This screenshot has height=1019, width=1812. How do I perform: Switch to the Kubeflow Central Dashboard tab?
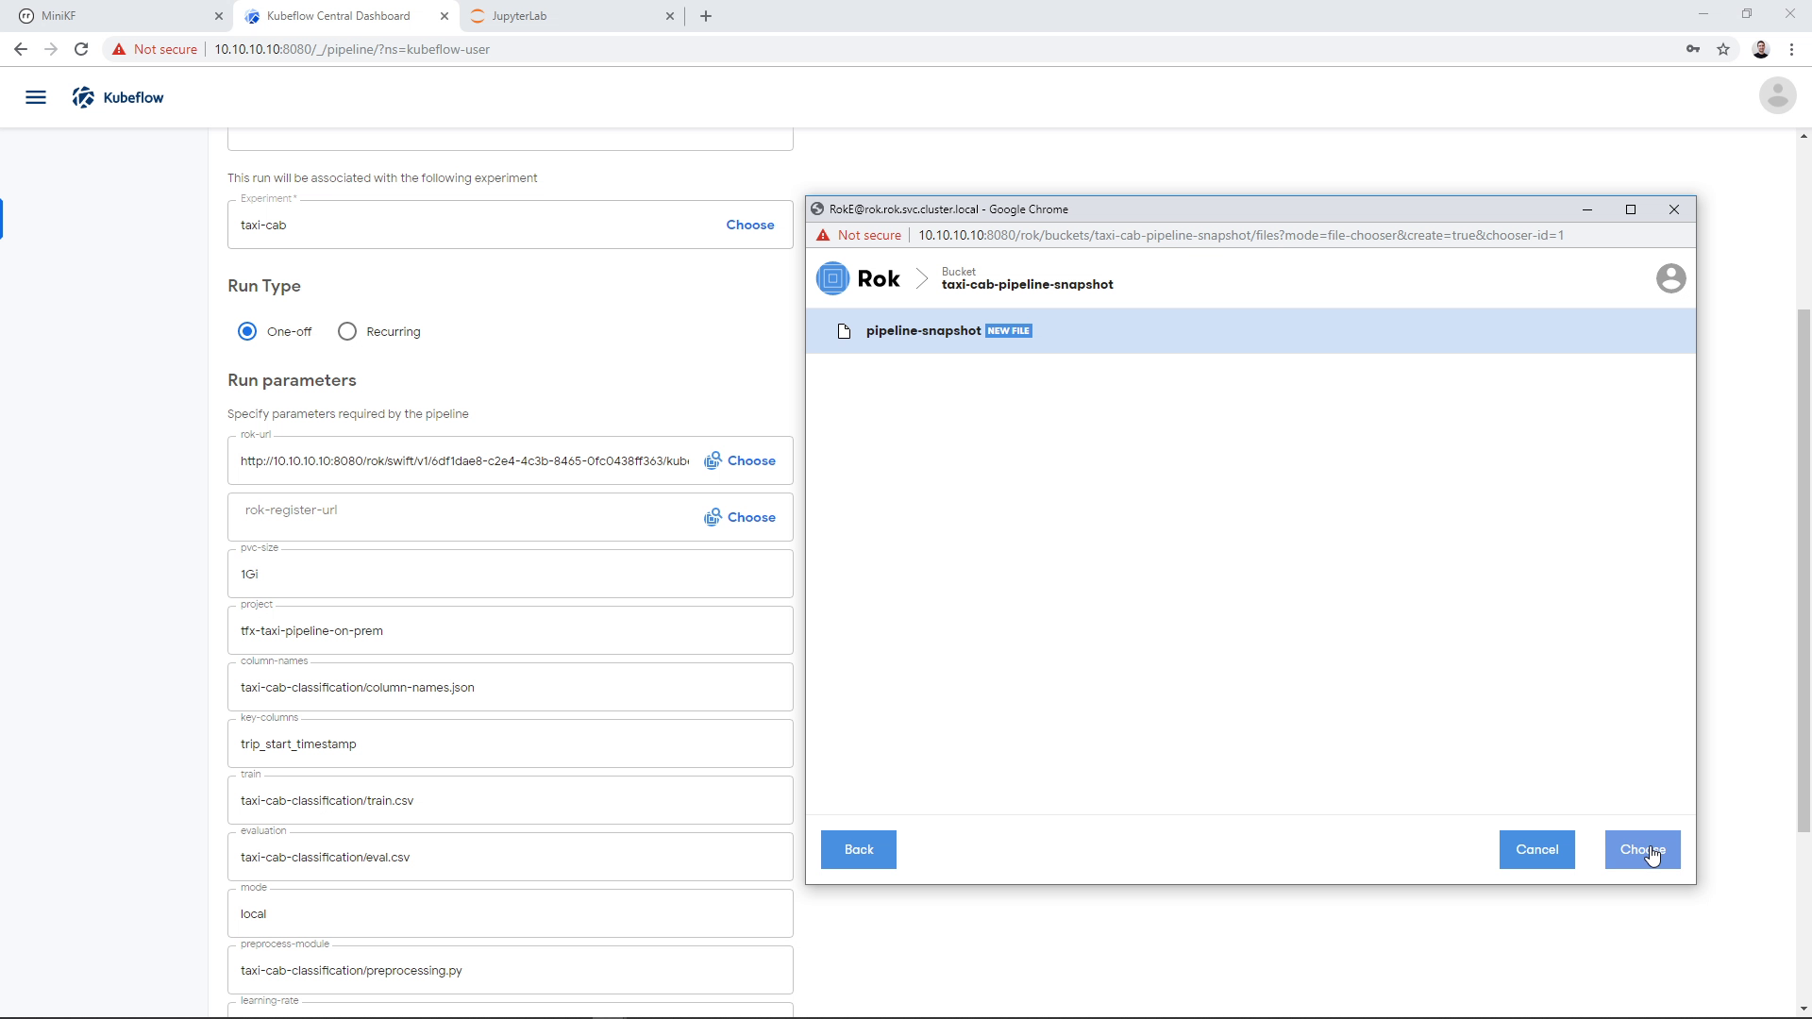[x=346, y=16]
